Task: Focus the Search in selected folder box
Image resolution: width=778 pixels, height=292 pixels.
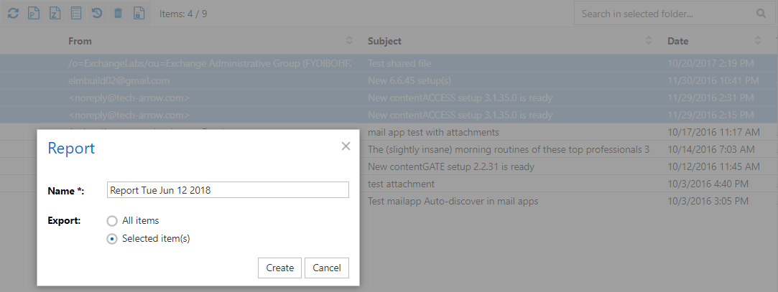Action: 664,14
